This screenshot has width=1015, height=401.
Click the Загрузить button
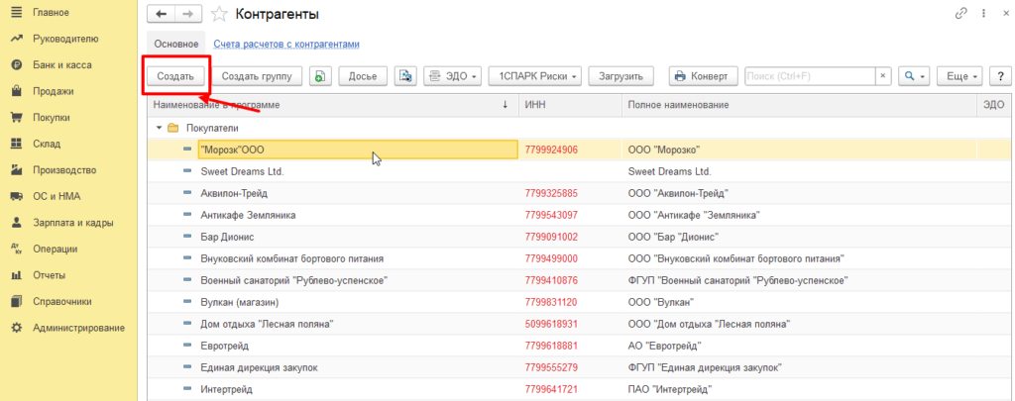(621, 76)
